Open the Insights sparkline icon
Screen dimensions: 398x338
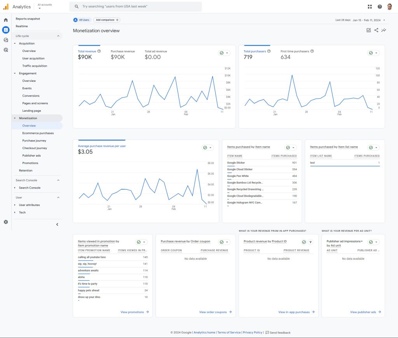[384, 30]
